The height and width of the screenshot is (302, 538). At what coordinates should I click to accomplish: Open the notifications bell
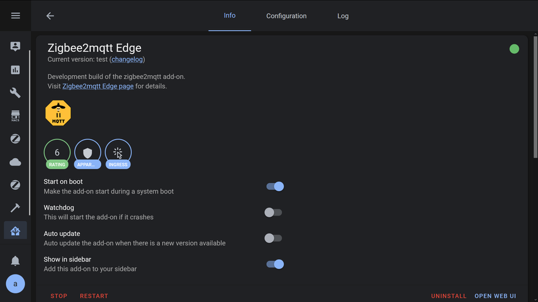tap(15, 261)
